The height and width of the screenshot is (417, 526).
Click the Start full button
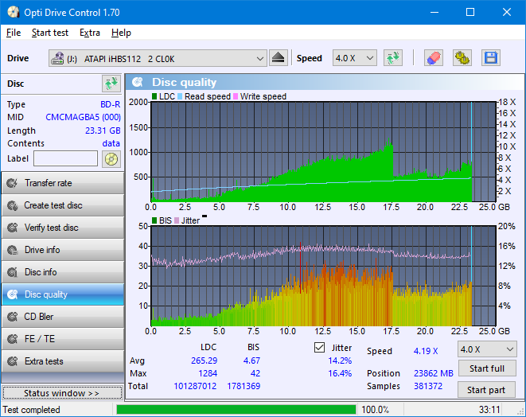tap(486, 369)
